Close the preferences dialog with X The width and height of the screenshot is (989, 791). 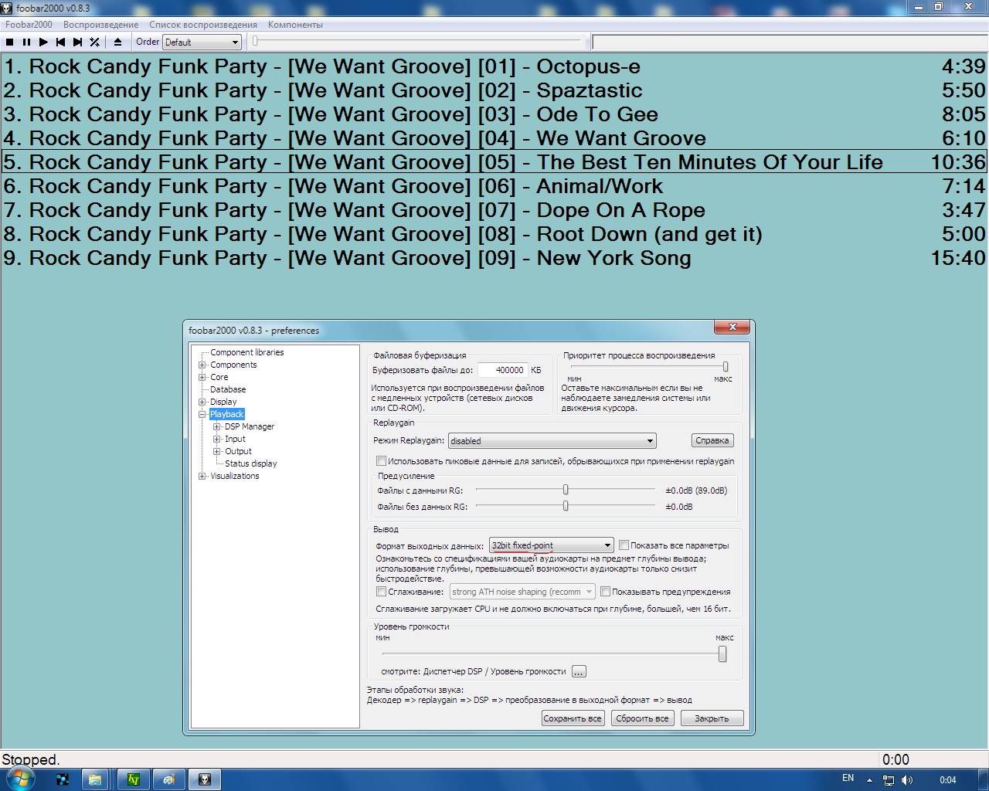732,327
